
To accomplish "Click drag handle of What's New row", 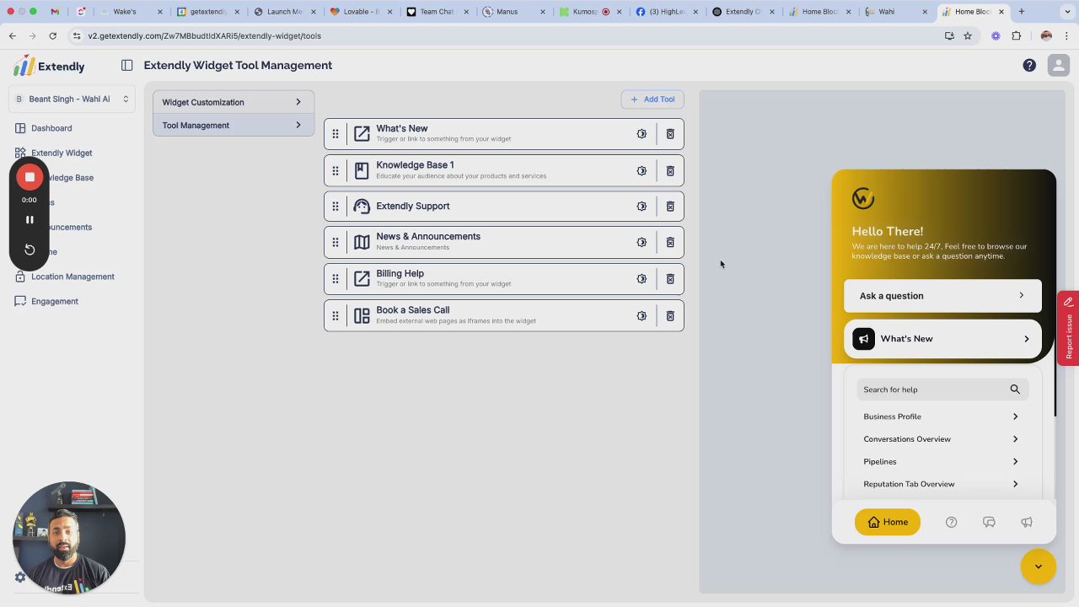I will pyautogui.click(x=336, y=134).
